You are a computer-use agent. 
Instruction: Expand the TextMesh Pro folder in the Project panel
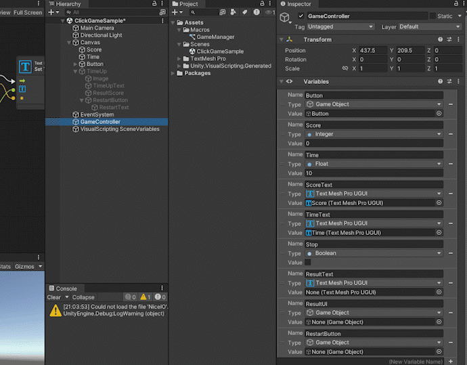pyautogui.click(x=179, y=59)
